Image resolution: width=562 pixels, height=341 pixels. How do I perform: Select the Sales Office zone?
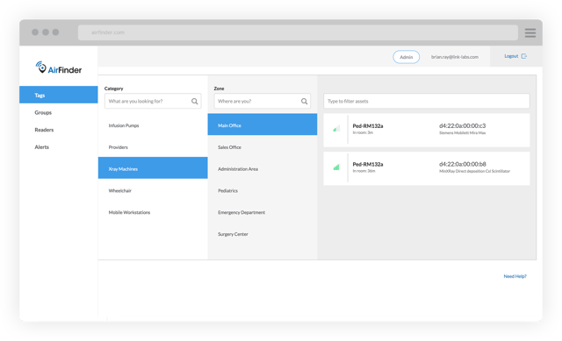tap(263, 147)
